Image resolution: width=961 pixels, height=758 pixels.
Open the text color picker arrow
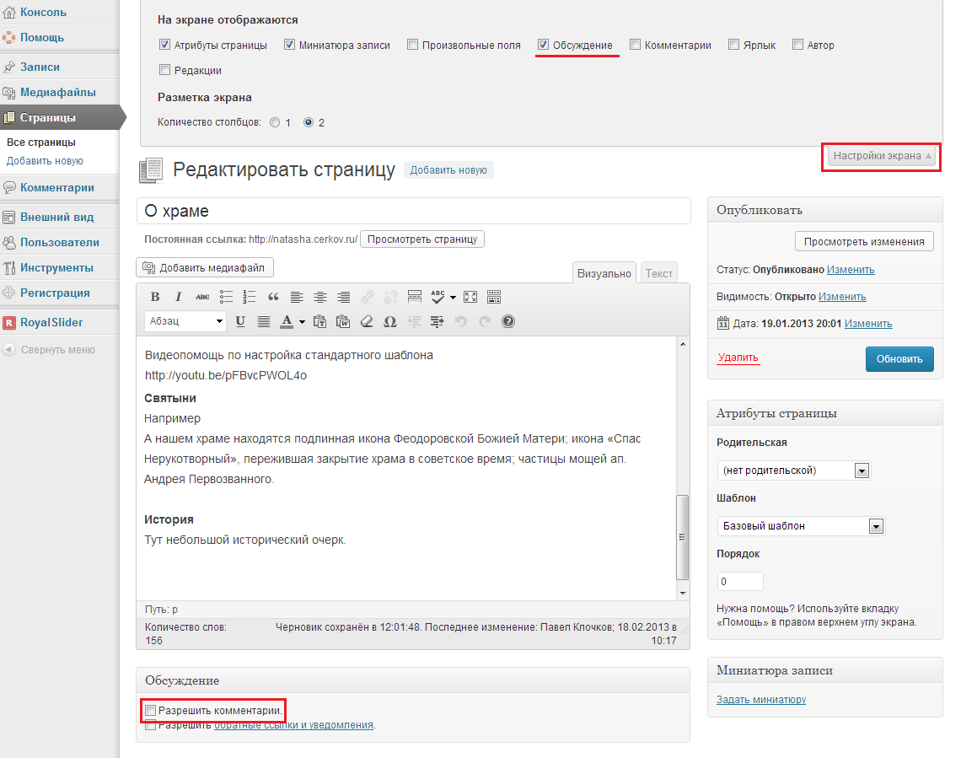coord(301,321)
